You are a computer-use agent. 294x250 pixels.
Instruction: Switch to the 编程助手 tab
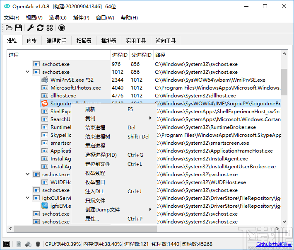(x=56, y=41)
